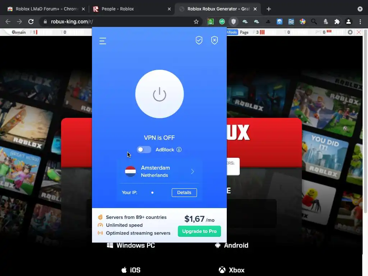Click the Upgrade to Pro button

tap(199, 231)
